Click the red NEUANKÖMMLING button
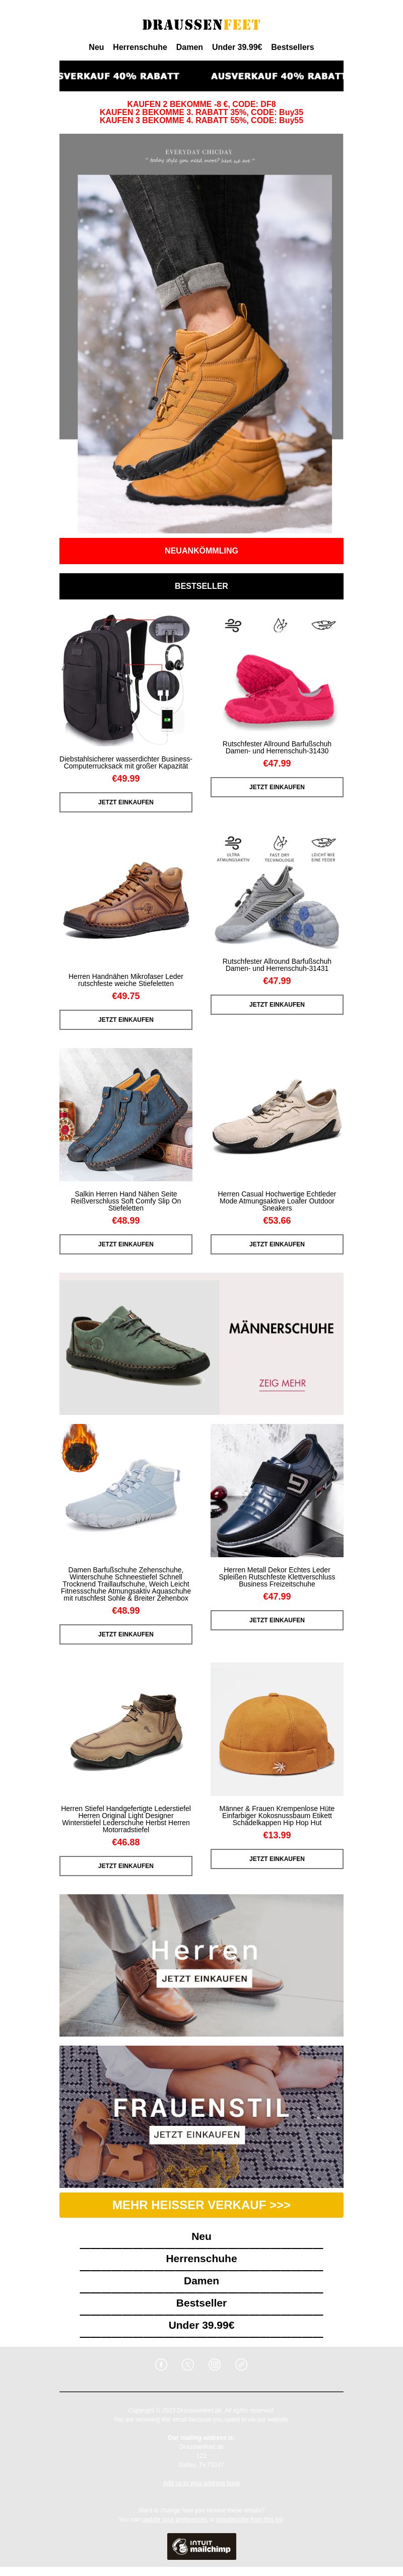Viewport: 403px width, 2576px height. [201, 551]
